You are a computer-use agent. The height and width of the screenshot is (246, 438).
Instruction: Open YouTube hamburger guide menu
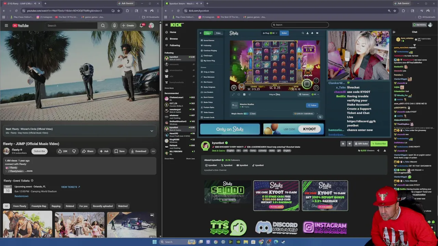pyautogui.click(x=6, y=26)
